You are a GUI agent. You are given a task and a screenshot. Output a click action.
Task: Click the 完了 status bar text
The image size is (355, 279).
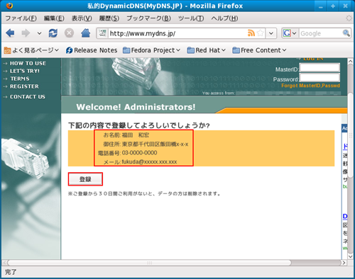[x=11, y=272]
